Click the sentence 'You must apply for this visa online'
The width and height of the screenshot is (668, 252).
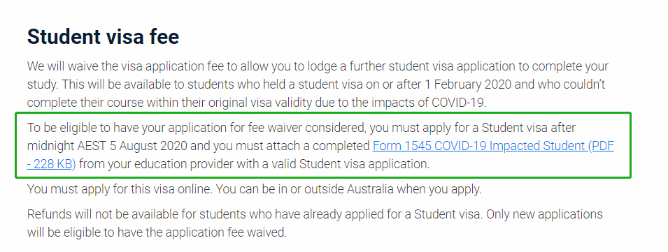click(120, 190)
